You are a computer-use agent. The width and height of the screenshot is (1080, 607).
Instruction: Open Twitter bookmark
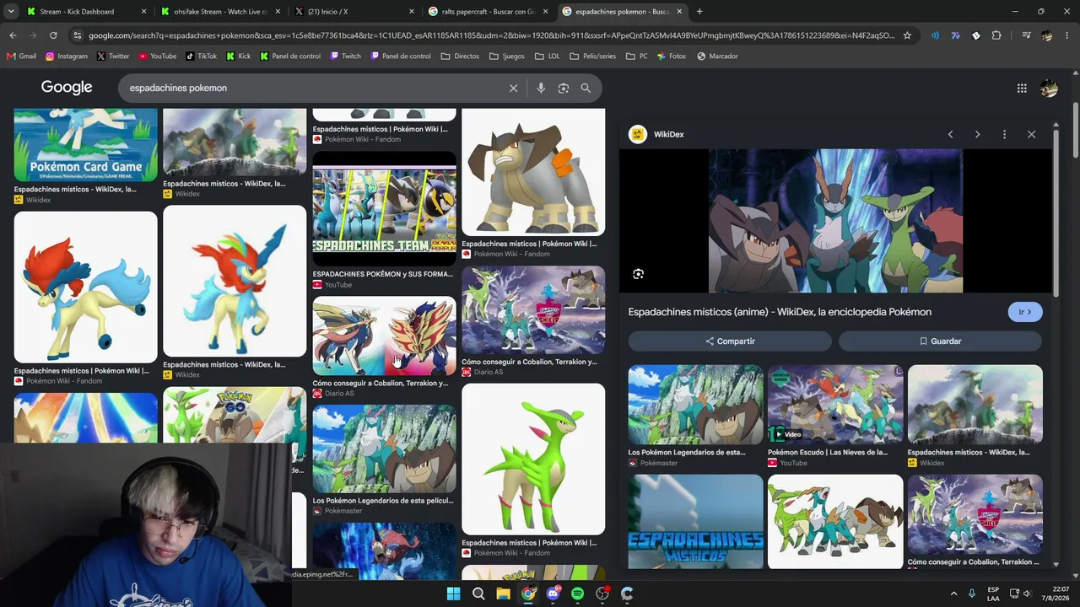[113, 56]
